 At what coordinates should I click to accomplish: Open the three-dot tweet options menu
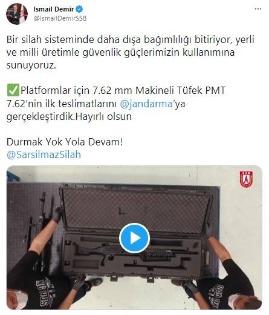tap(258, 9)
